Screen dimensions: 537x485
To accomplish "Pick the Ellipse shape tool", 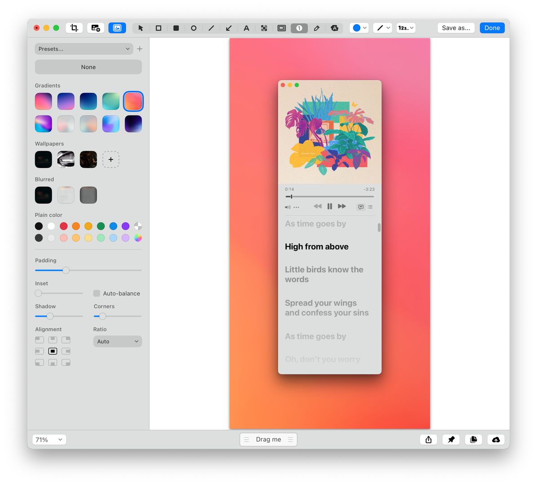I will (x=194, y=28).
